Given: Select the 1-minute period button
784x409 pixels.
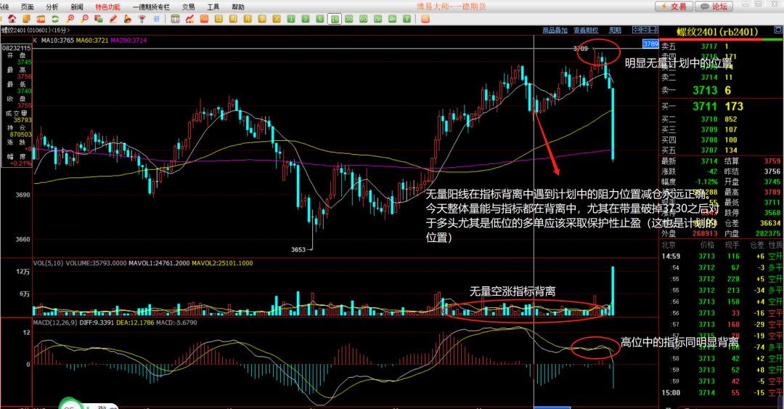Looking at the screenshot, I should (291, 19).
